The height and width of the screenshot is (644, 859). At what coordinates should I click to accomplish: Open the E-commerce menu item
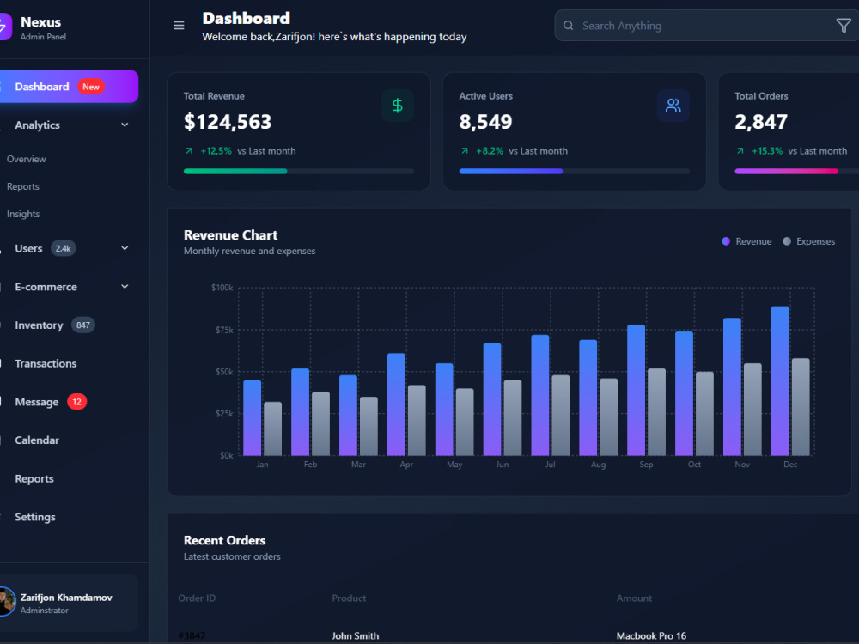[x=69, y=287]
